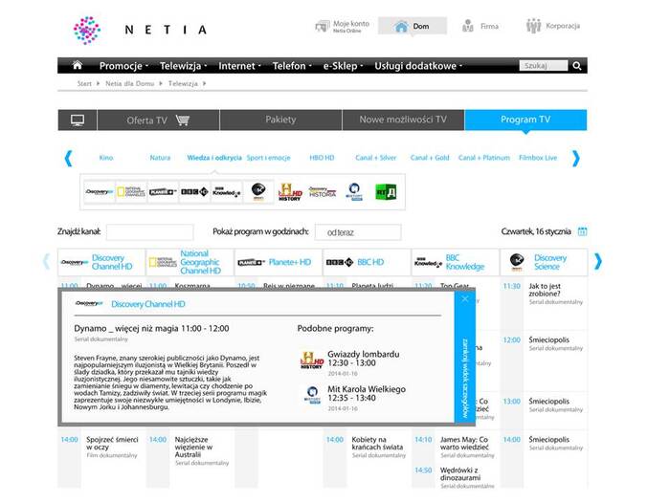The width and height of the screenshot is (670, 502).
Task: Select 'Spojrzeć śmierci w oczy' program
Action: 112,443
